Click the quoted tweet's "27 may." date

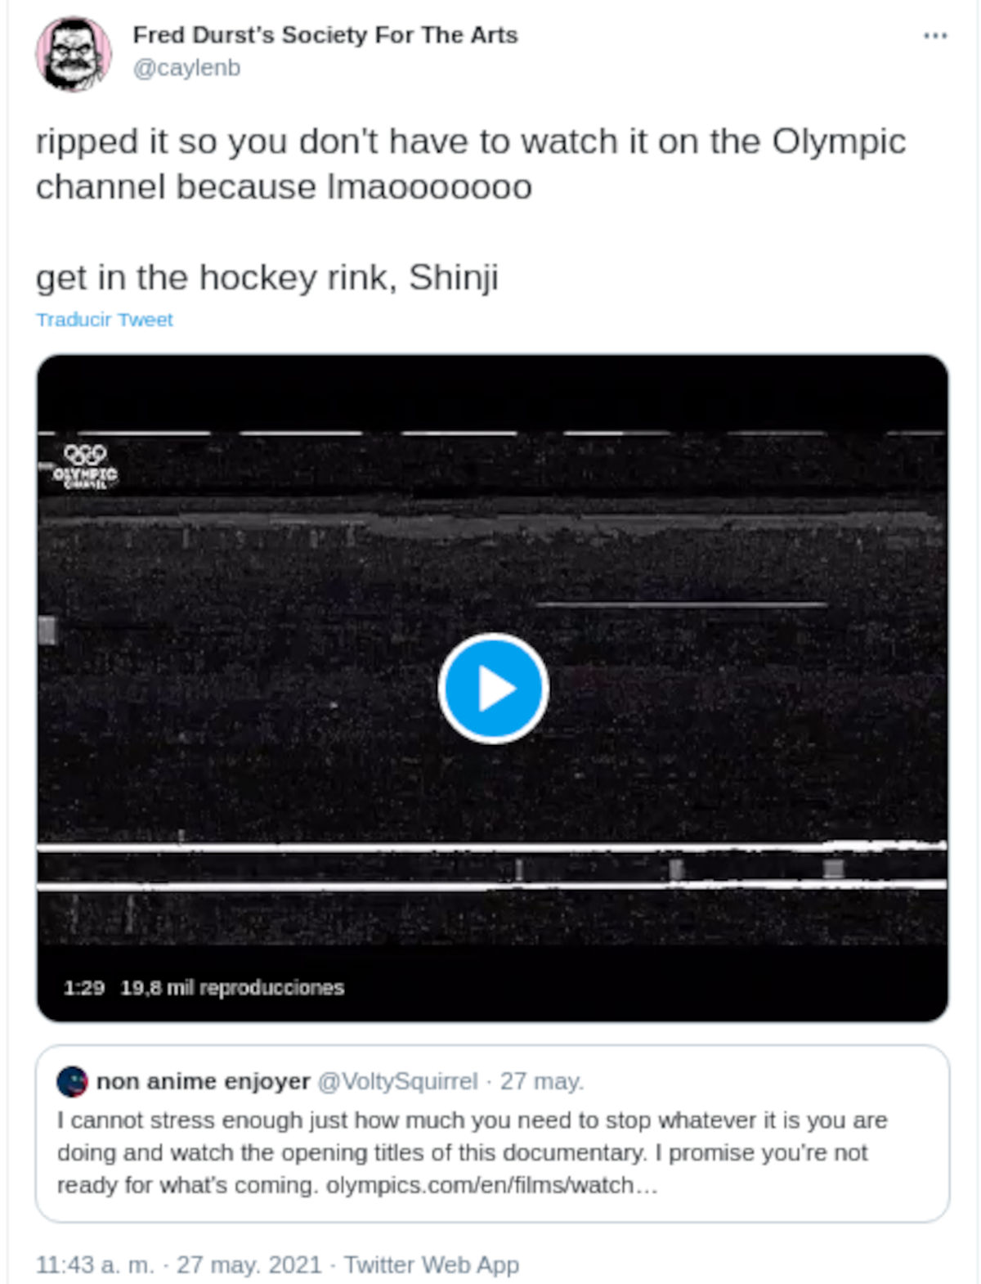[x=542, y=1081]
